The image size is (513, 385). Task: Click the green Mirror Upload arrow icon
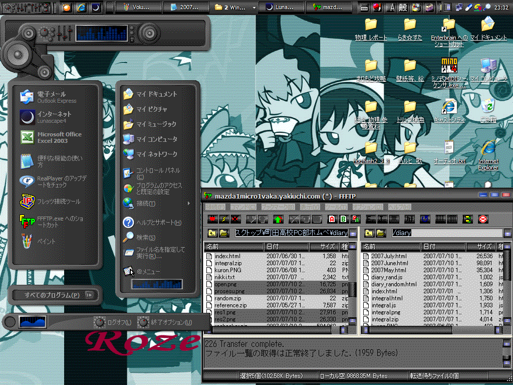click(x=278, y=219)
